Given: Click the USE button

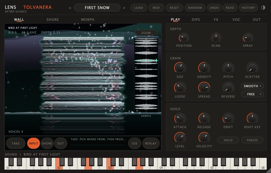Looking at the screenshot, I should [x=135, y=143].
